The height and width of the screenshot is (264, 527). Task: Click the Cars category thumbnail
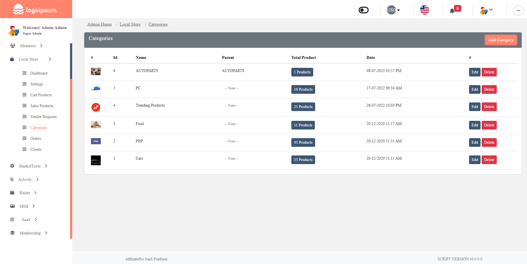(x=96, y=160)
